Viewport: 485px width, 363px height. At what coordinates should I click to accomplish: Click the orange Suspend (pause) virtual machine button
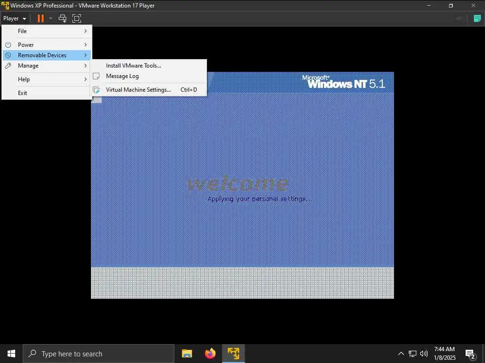[41, 18]
